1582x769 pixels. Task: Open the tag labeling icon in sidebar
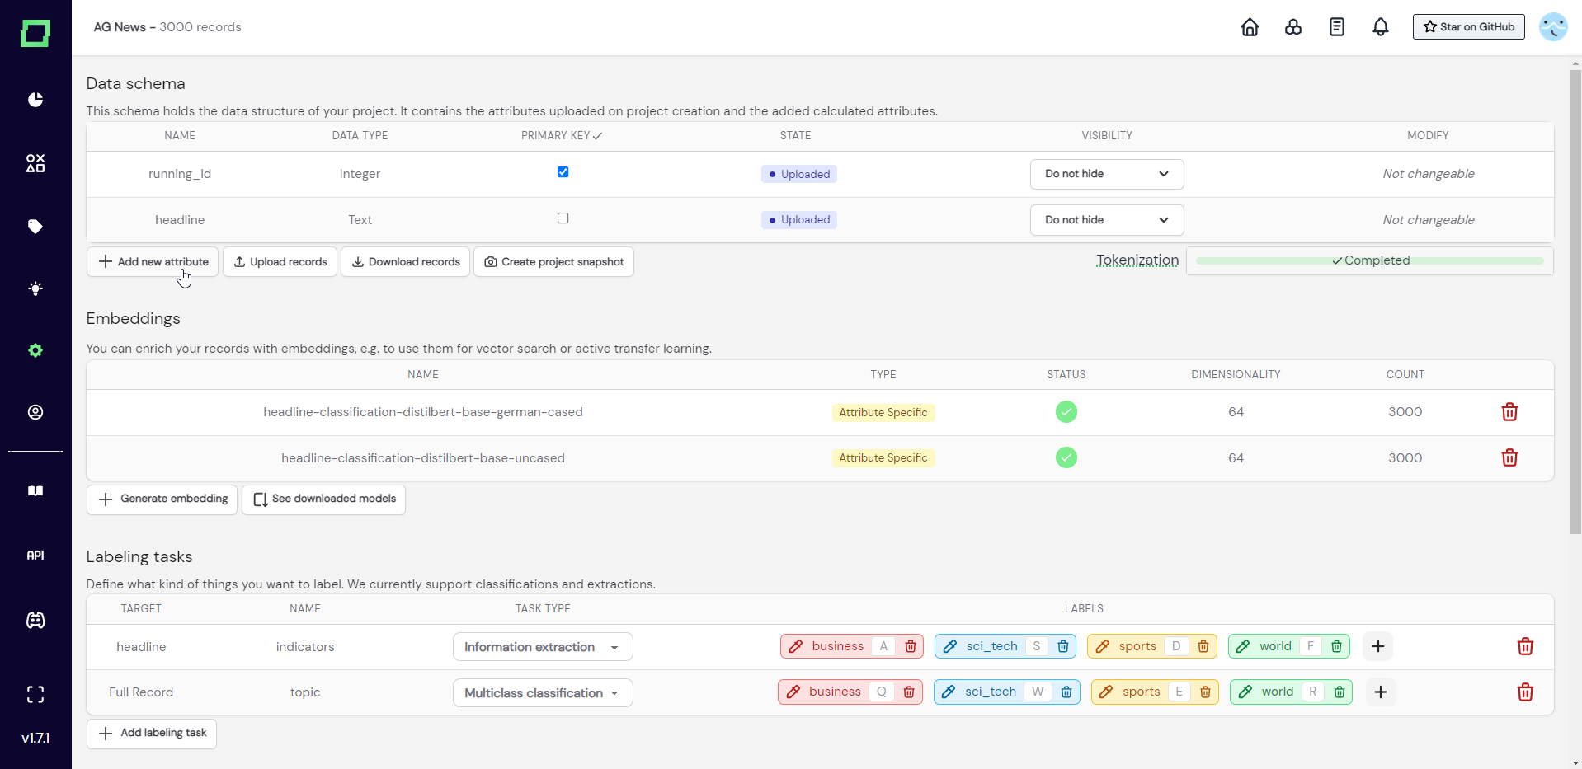35,227
